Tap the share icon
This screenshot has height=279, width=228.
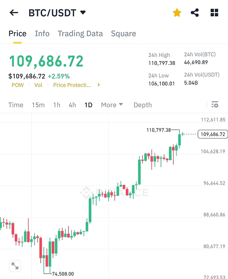(195, 13)
